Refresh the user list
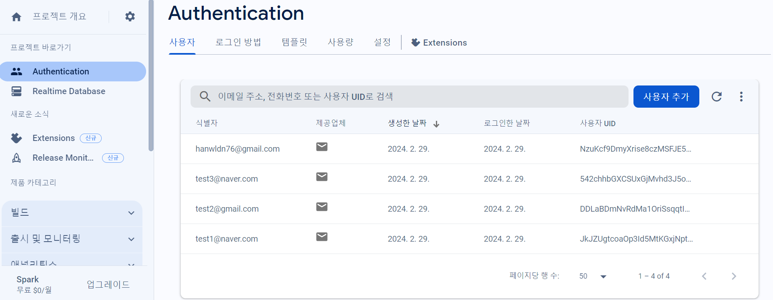 [717, 97]
